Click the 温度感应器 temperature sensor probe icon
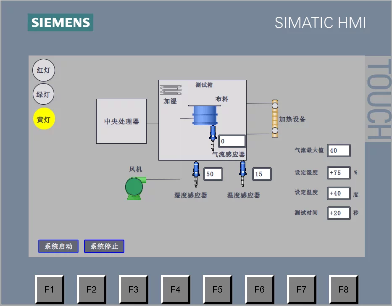The width and height of the screenshot is (392, 306). [242, 174]
